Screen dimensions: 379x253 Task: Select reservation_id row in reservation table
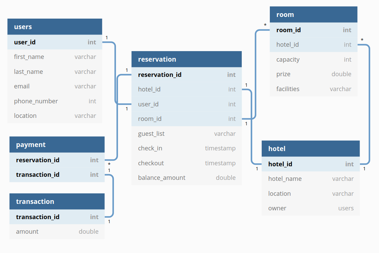186,75
